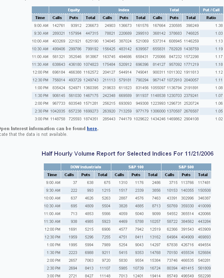This screenshot has width=224, height=278.
Task: Select put/call ratio 1.08
Action: point(219,88)
